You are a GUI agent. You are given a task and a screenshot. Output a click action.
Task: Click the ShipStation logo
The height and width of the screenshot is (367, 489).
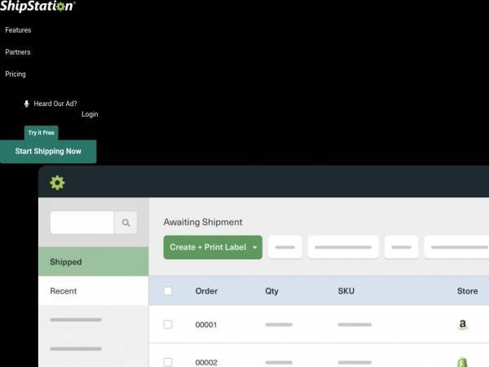pos(37,6)
